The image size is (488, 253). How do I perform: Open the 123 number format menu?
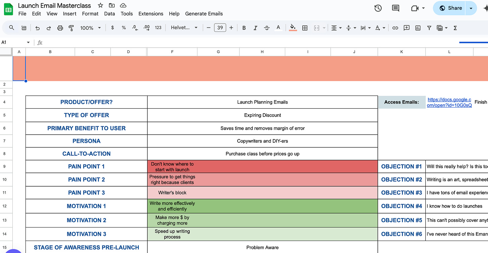click(158, 28)
